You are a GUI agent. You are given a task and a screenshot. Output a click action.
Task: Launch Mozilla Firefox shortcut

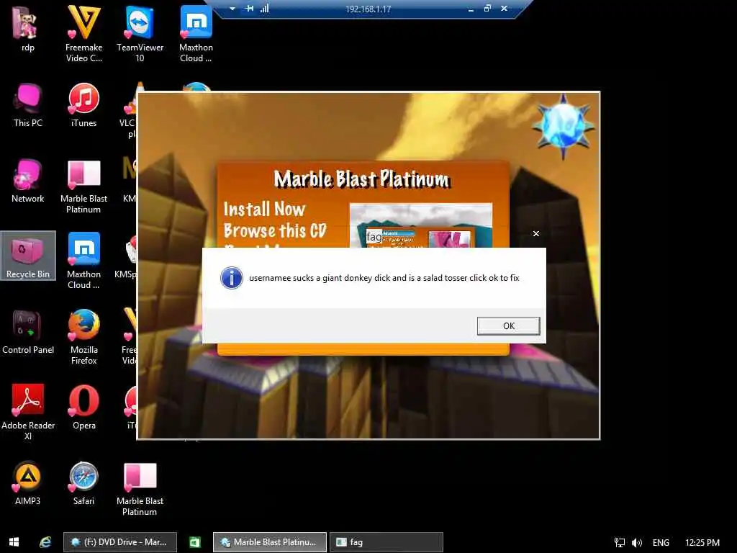(x=83, y=337)
